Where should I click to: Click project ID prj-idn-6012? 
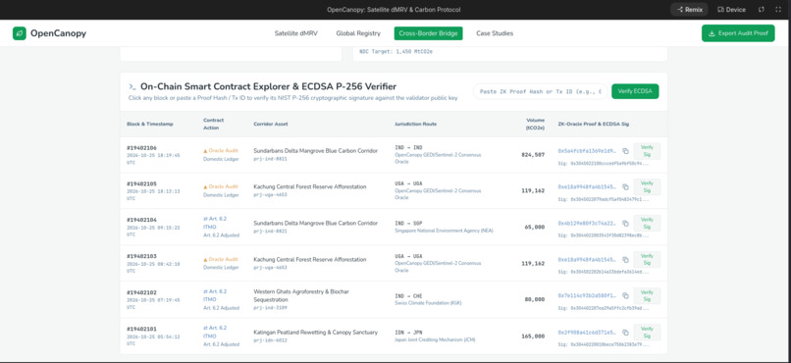click(271, 339)
